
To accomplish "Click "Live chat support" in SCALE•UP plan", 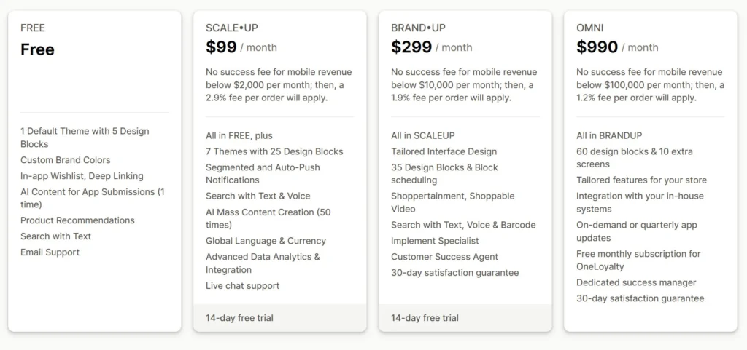I will (x=242, y=286).
